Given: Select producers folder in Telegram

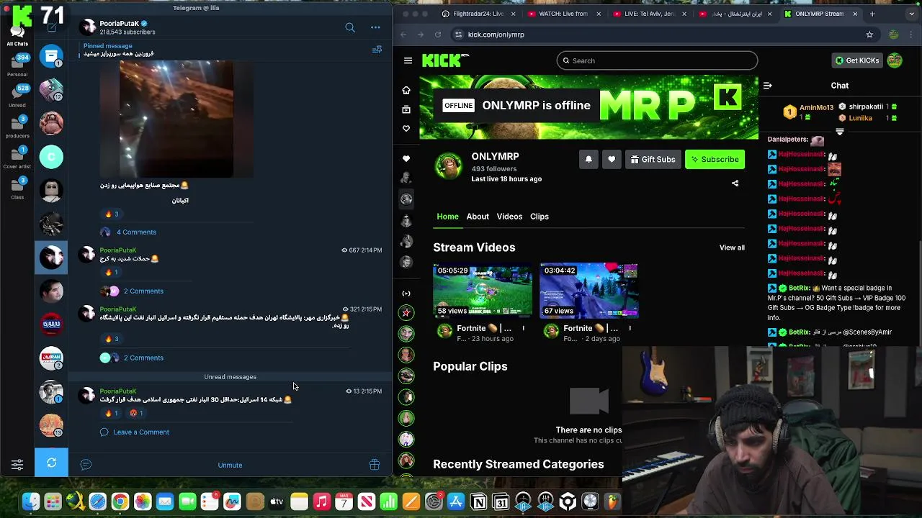Looking at the screenshot, I should (17, 127).
